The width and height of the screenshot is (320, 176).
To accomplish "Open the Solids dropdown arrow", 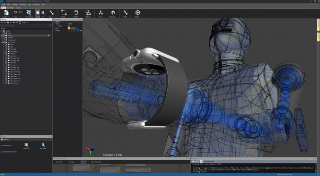I will [x=81, y=17].
